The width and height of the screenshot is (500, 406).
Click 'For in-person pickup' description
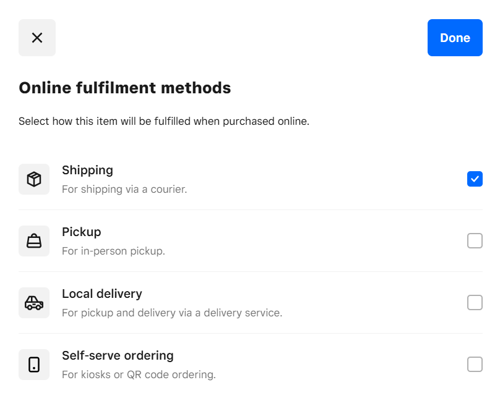pos(113,251)
